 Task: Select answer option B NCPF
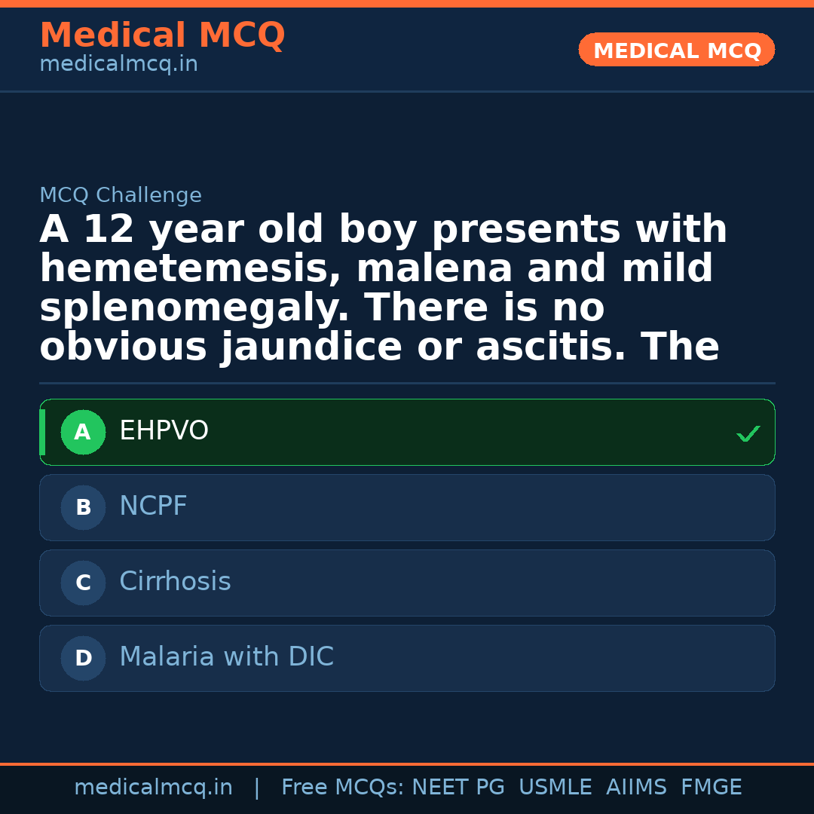(407, 507)
